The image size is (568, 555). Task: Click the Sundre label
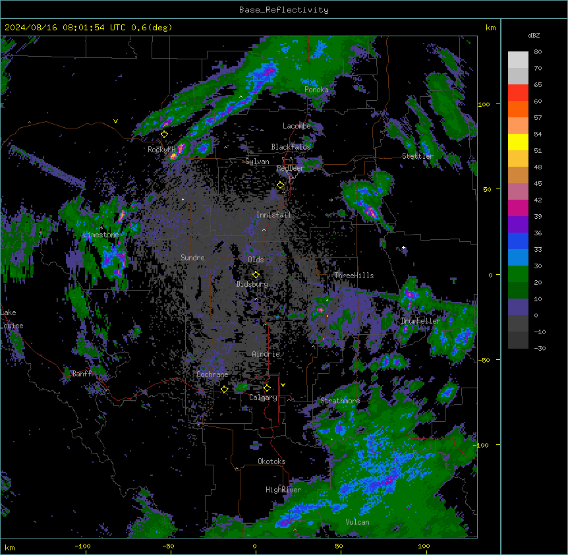click(x=192, y=258)
